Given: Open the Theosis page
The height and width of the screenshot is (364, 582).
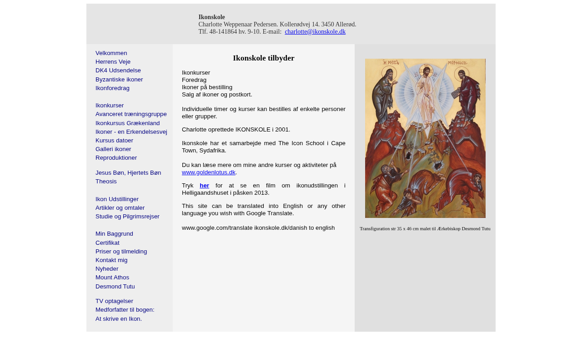Looking at the screenshot, I should click(x=106, y=182).
